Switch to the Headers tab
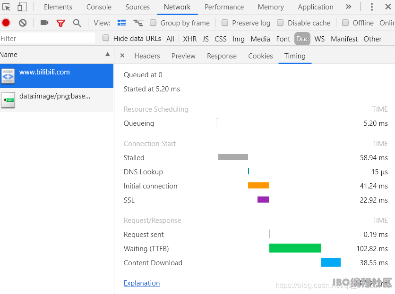Screen dimensions: 395x294 [x=147, y=56]
